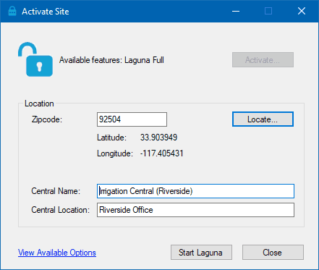
Task: Close the Activate Site window with X
Action: (x=302, y=11)
